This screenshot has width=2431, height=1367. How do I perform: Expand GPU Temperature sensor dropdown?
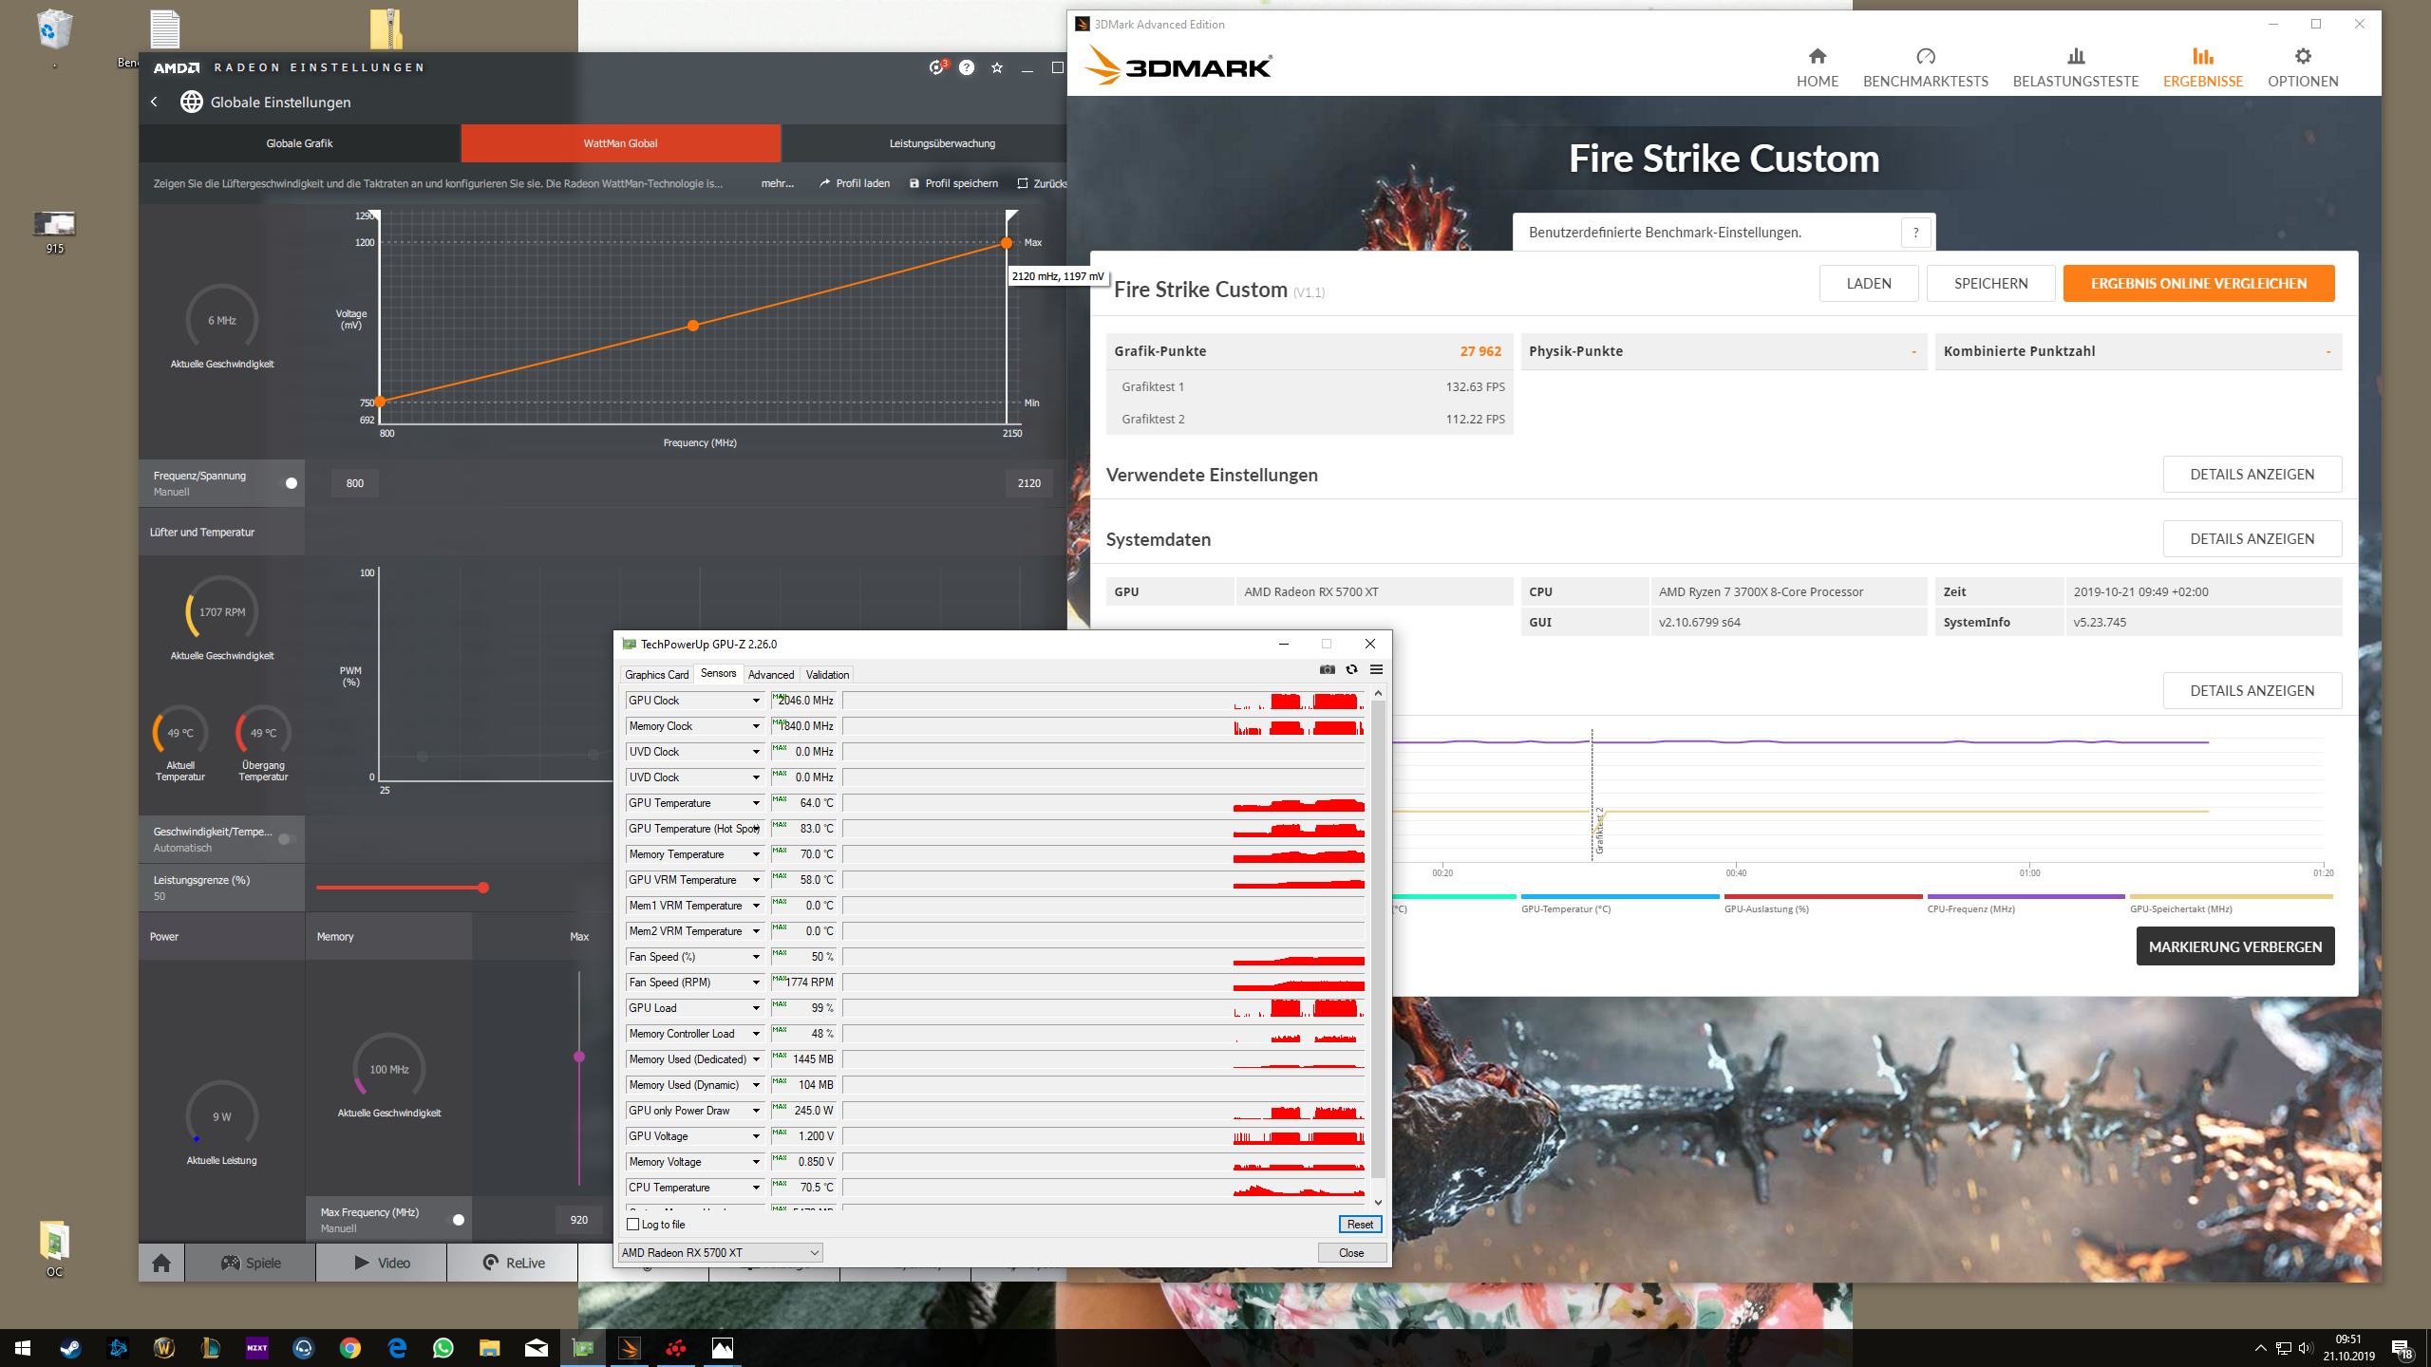(757, 803)
